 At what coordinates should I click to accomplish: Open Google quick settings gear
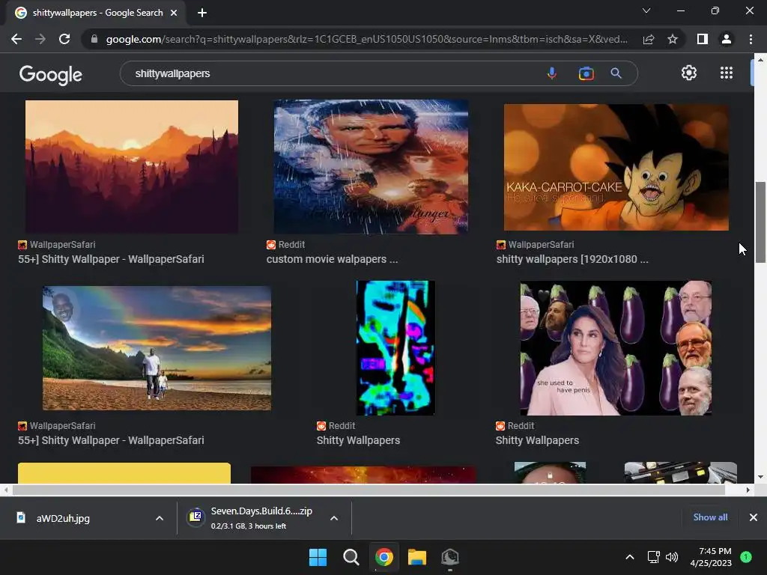point(689,73)
